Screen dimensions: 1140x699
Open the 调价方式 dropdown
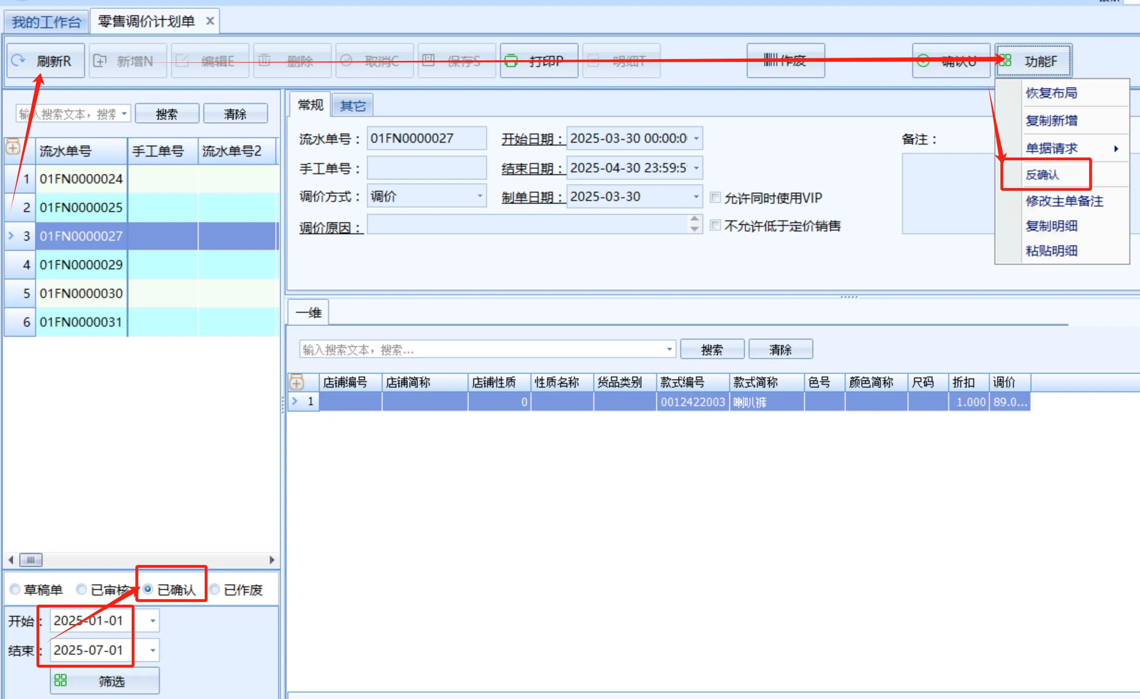tap(480, 196)
